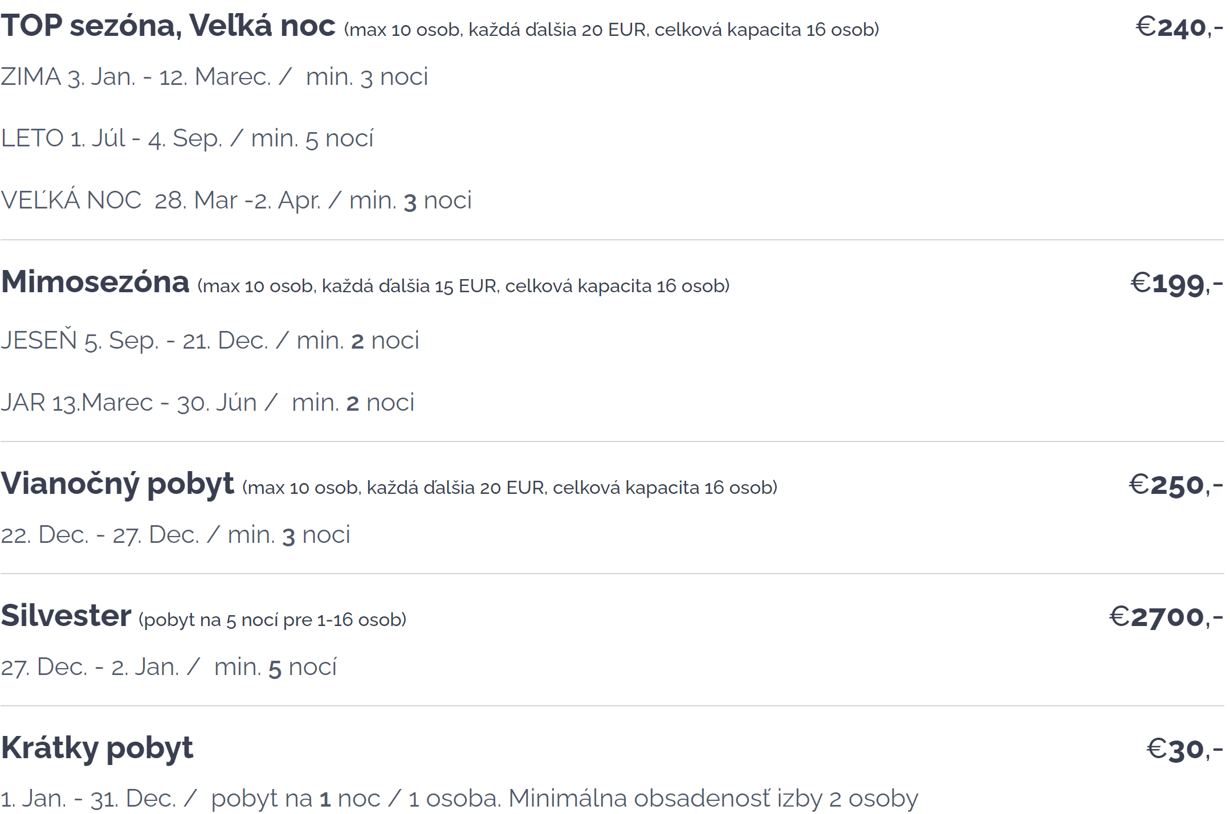
Task: Click the €250,- price
Action: (1175, 485)
